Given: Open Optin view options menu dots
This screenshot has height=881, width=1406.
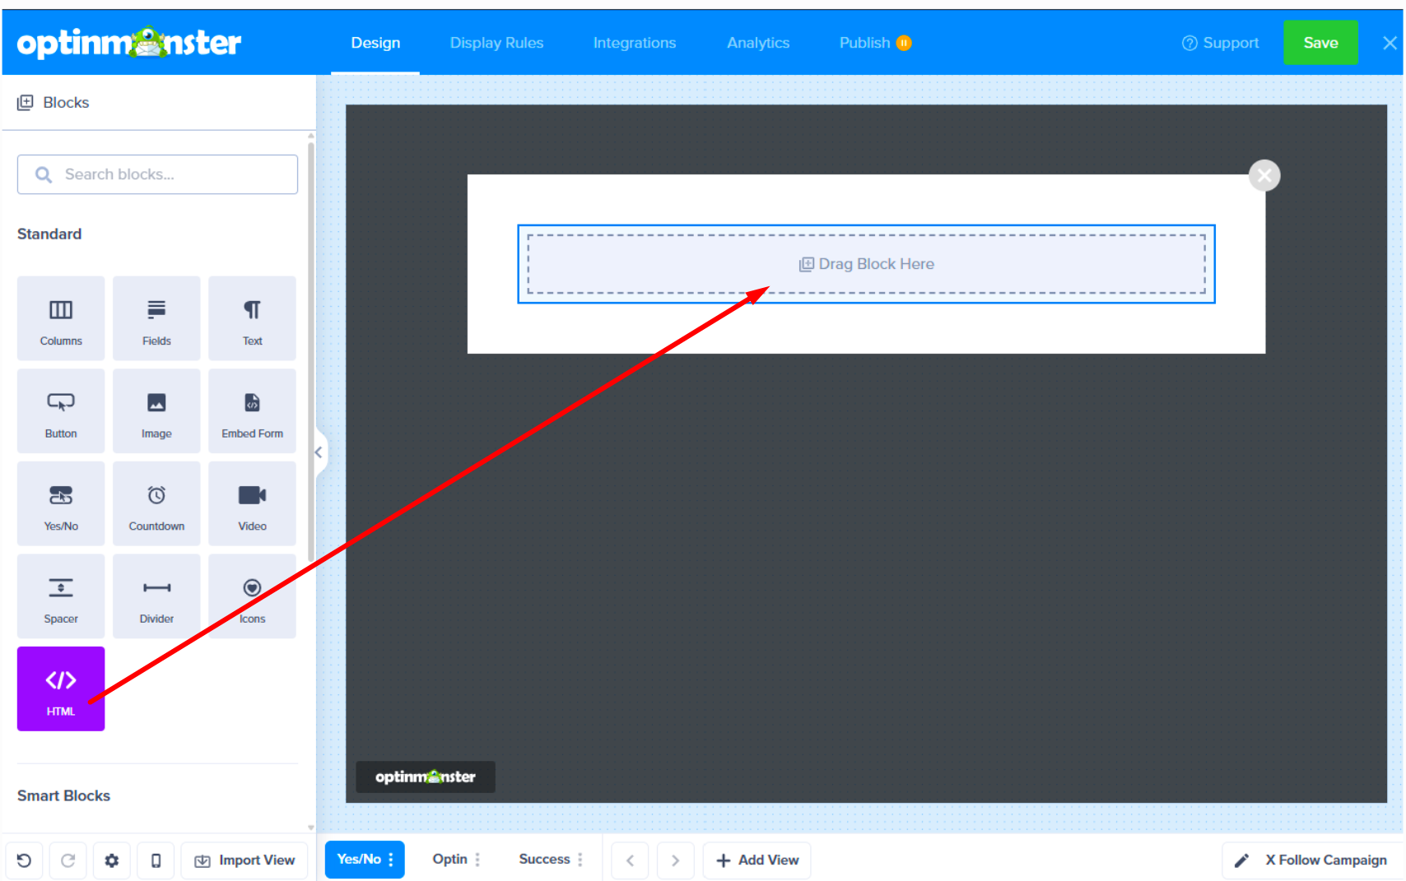Looking at the screenshot, I should pos(477,860).
